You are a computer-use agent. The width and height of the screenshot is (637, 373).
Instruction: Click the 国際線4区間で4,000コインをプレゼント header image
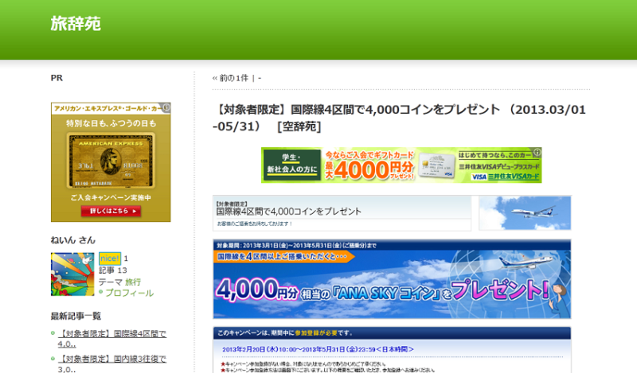(x=342, y=213)
